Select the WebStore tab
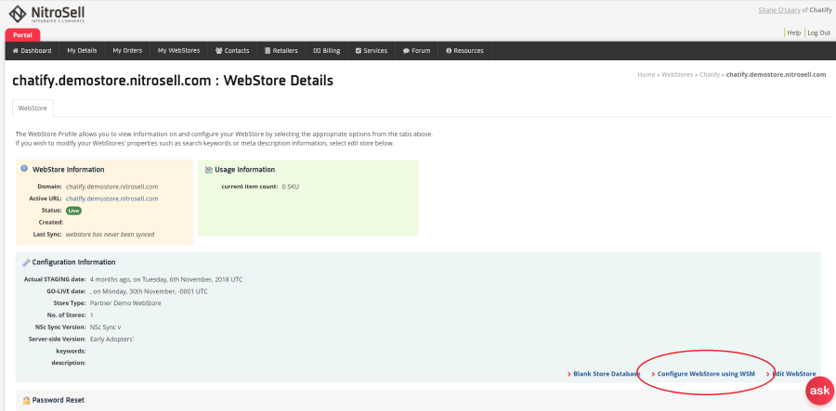 [33, 108]
